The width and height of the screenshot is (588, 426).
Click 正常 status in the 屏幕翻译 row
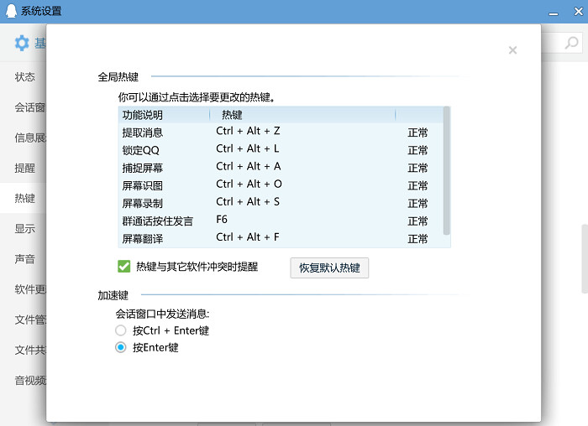click(417, 238)
